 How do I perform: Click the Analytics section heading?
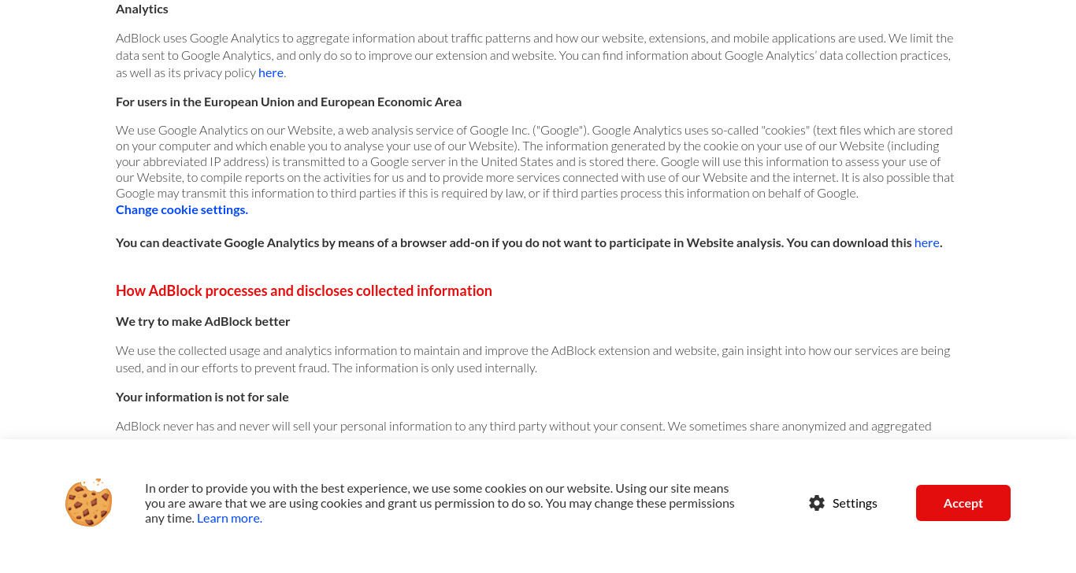(x=142, y=9)
